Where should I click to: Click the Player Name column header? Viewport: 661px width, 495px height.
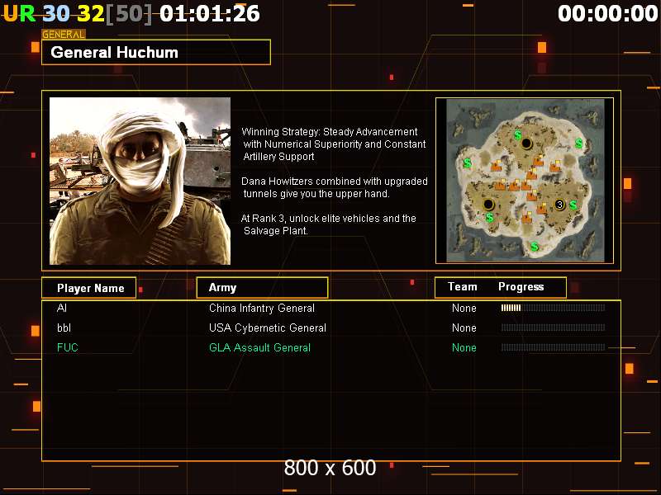(x=89, y=288)
